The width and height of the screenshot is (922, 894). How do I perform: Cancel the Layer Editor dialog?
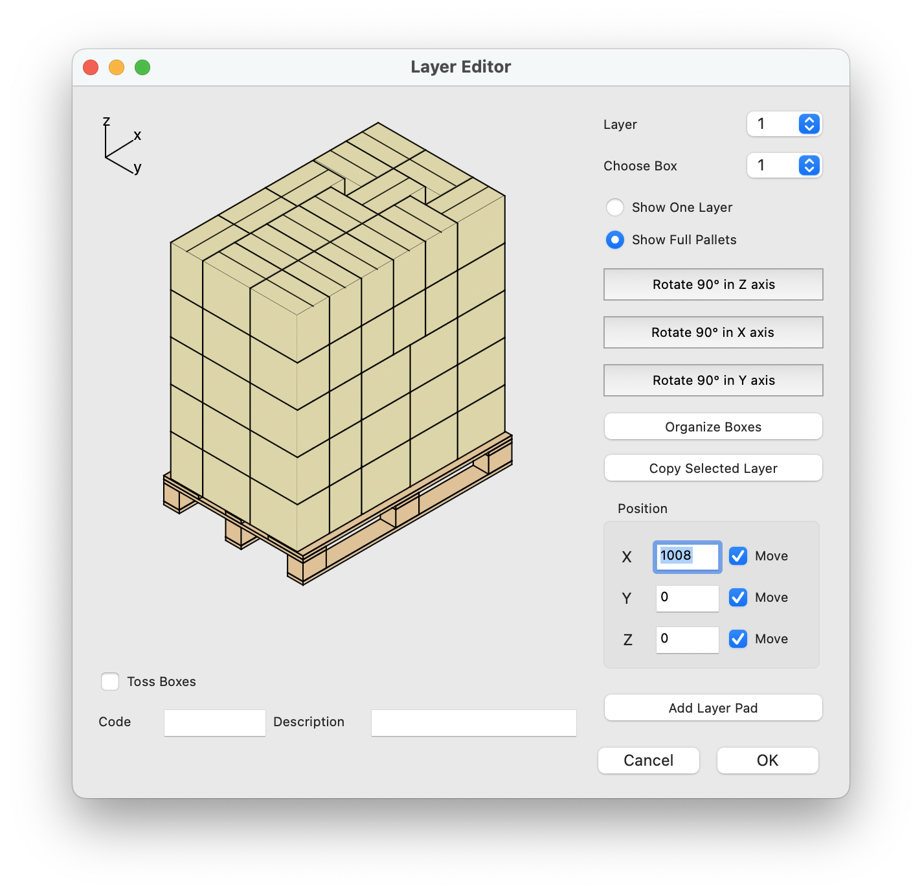click(649, 761)
